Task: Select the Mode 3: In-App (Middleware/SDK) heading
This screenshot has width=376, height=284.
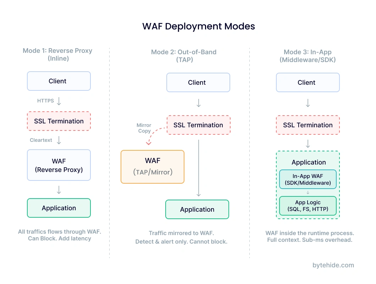Action: (x=307, y=56)
